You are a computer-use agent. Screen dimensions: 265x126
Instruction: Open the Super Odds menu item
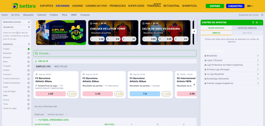[136, 6]
